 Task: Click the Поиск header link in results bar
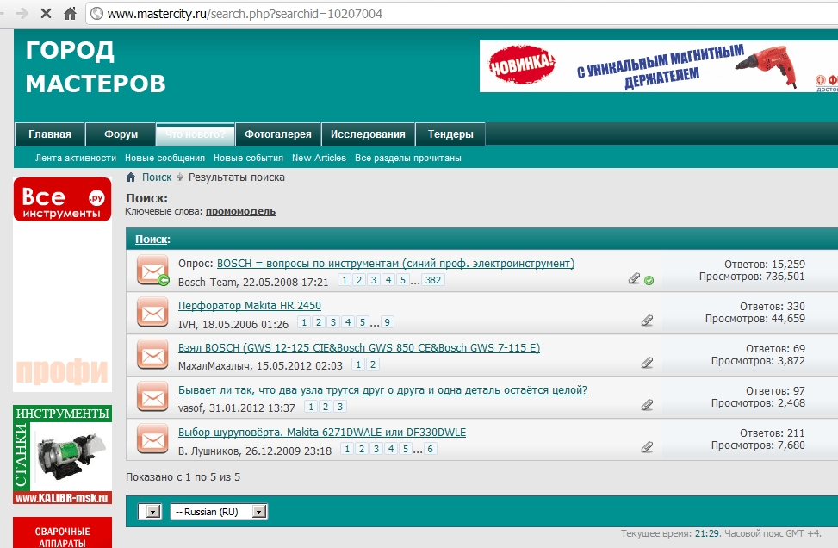tap(152, 239)
